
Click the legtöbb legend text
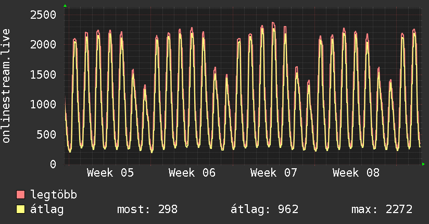[x=54, y=195]
